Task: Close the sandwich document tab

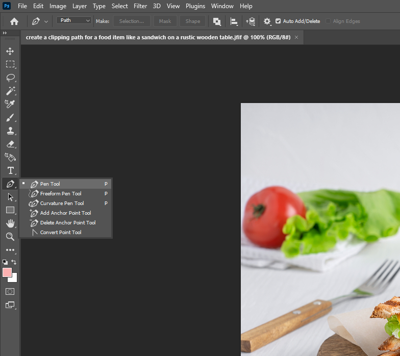Action: [x=296, y=37]
